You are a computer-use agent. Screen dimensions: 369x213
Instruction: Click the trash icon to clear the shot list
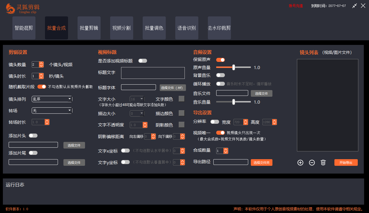323,162
